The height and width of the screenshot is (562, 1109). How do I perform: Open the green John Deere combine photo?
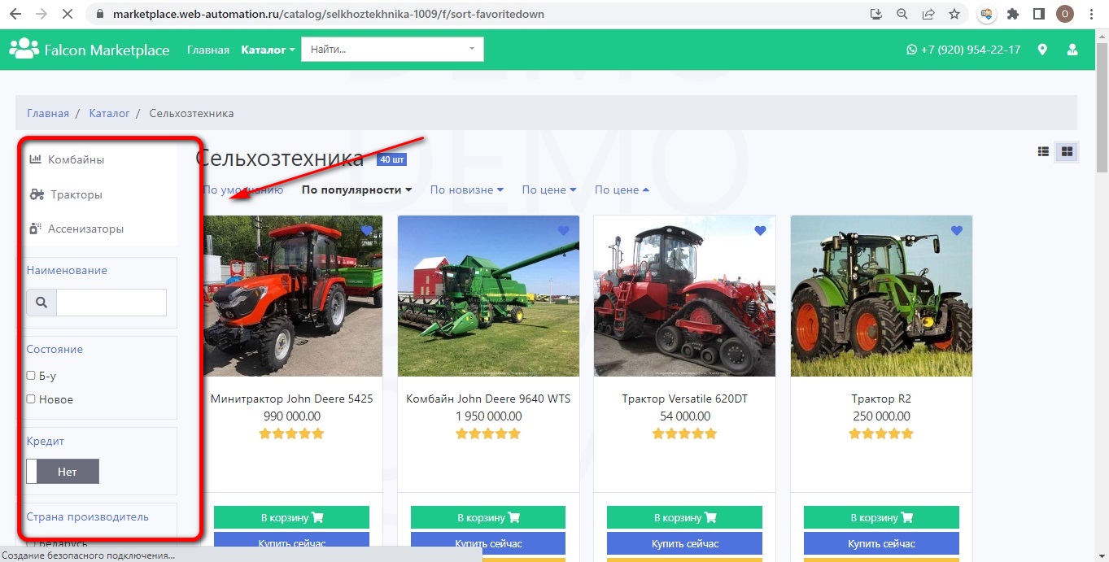[488, 296]
